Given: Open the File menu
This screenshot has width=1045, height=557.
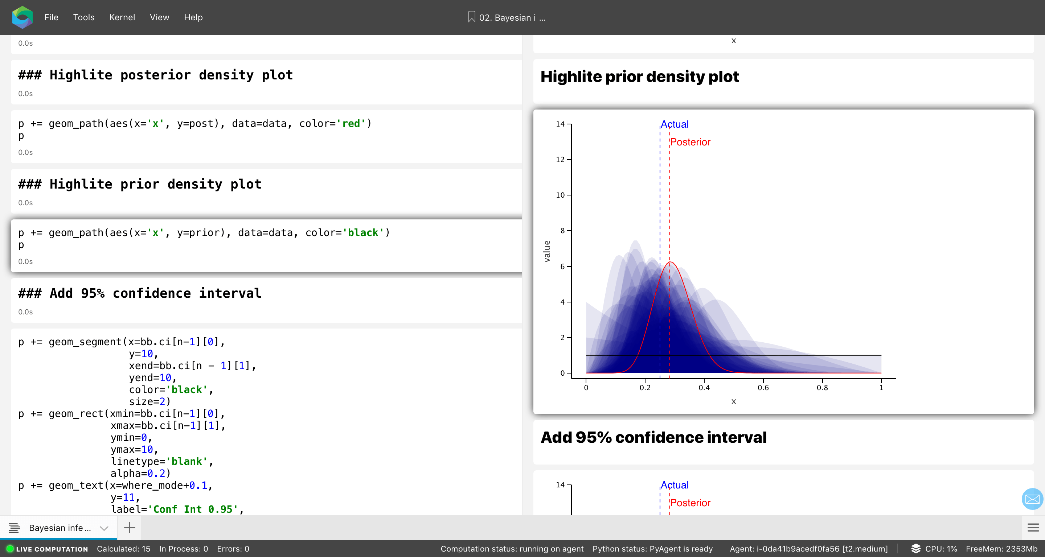Looking at the screenshot, I should (x=51, y=17).
